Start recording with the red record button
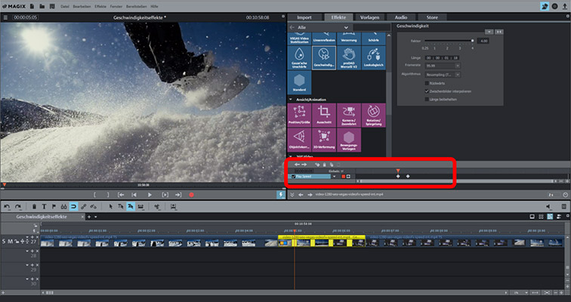 (x=192, y=195)
